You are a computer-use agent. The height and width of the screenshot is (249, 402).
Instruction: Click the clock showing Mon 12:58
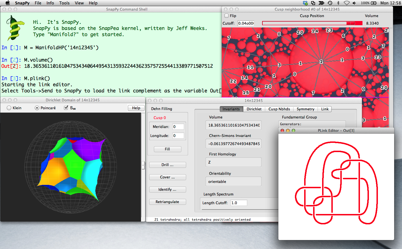pyautogui.click(x=391, y=3)
